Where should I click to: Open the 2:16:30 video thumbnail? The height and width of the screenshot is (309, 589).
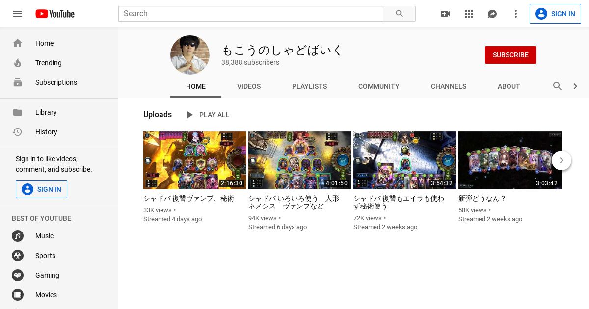tap(195, 160)
